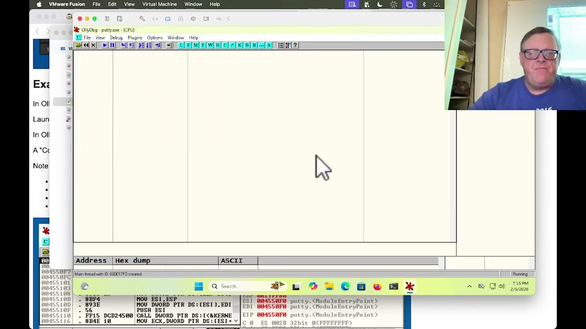Click the Trace into toolbar icon
This screenshot has height=329, width=586.
141,45
